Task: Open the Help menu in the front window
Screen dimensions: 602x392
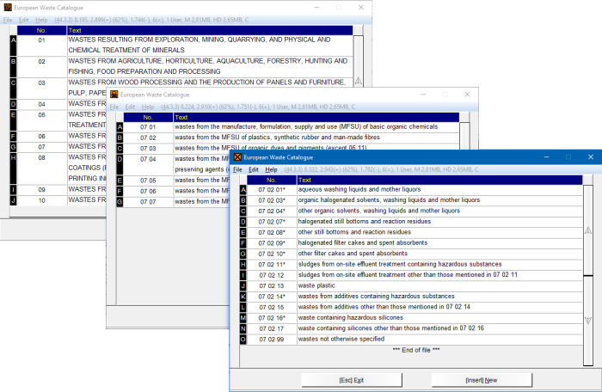Action: coord(271,170)
